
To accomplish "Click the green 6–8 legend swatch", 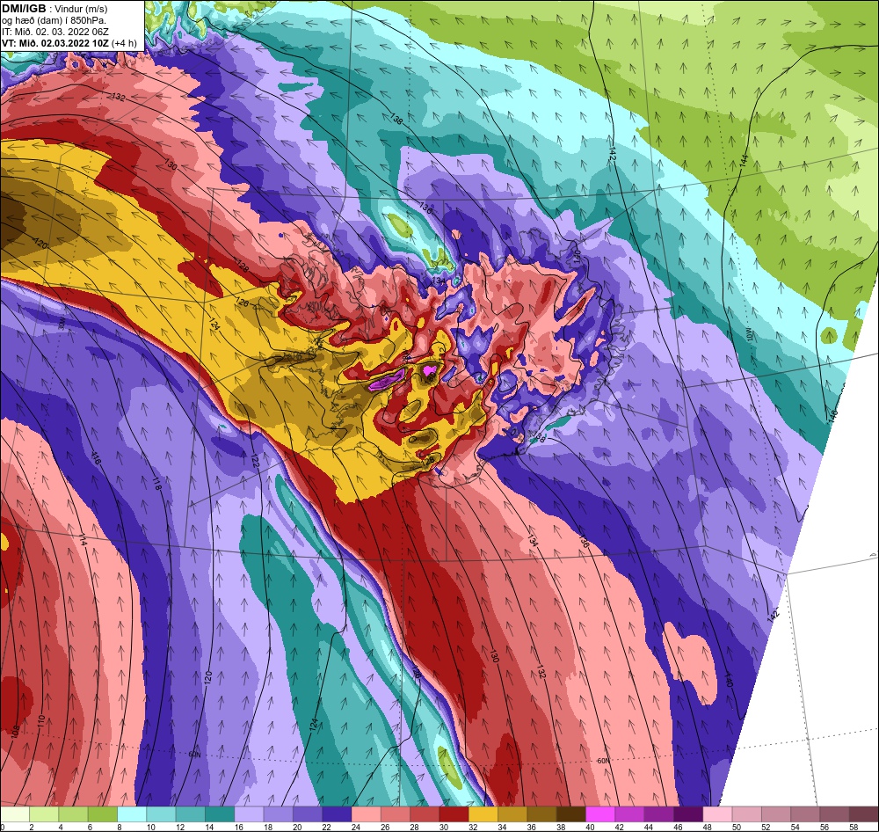I will [x=103, y=814].
